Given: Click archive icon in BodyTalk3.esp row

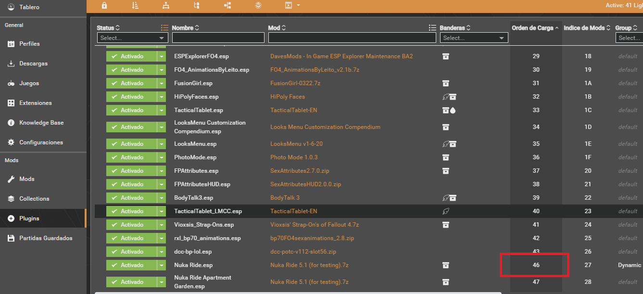Looking at the screenshot, I should (453, 198).
